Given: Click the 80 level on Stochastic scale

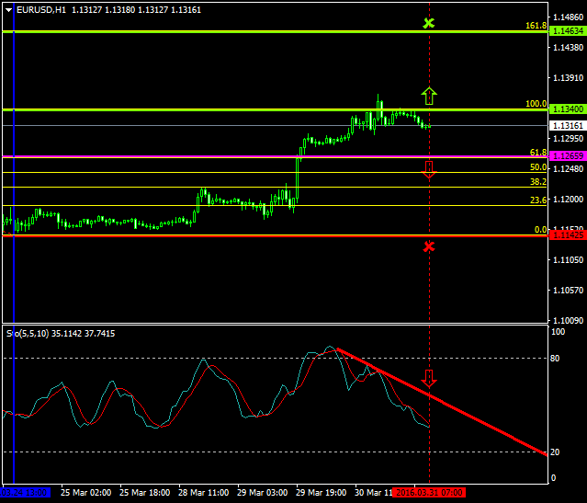Looking at the screenshot, I should (x=554, y=357).
